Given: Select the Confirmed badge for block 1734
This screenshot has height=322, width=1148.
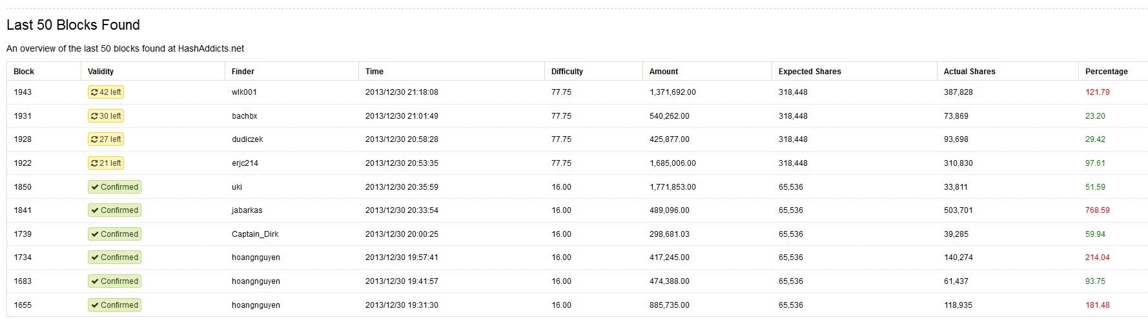Looking at the screenshot, I should click(x=115, y=257).
